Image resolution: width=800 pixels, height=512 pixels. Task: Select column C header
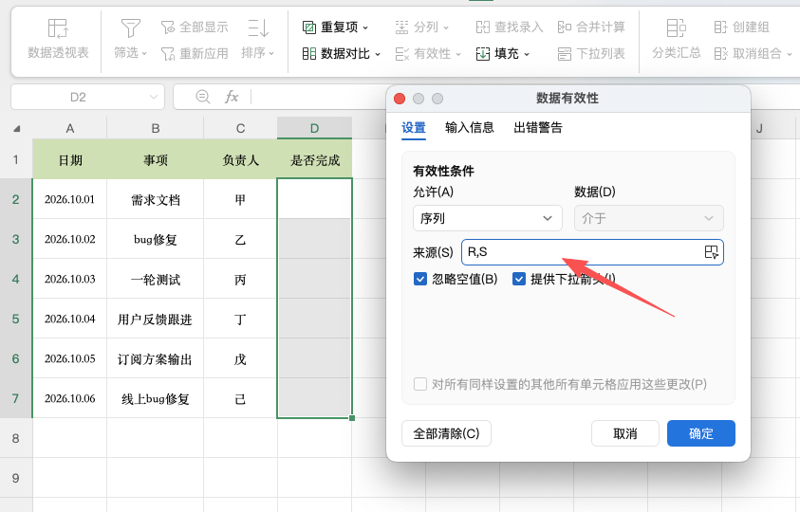pyautogui.click(x=240, y=129)
